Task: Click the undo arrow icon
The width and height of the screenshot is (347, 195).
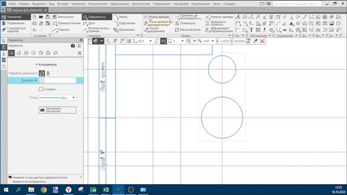Action: pos(35,30)
